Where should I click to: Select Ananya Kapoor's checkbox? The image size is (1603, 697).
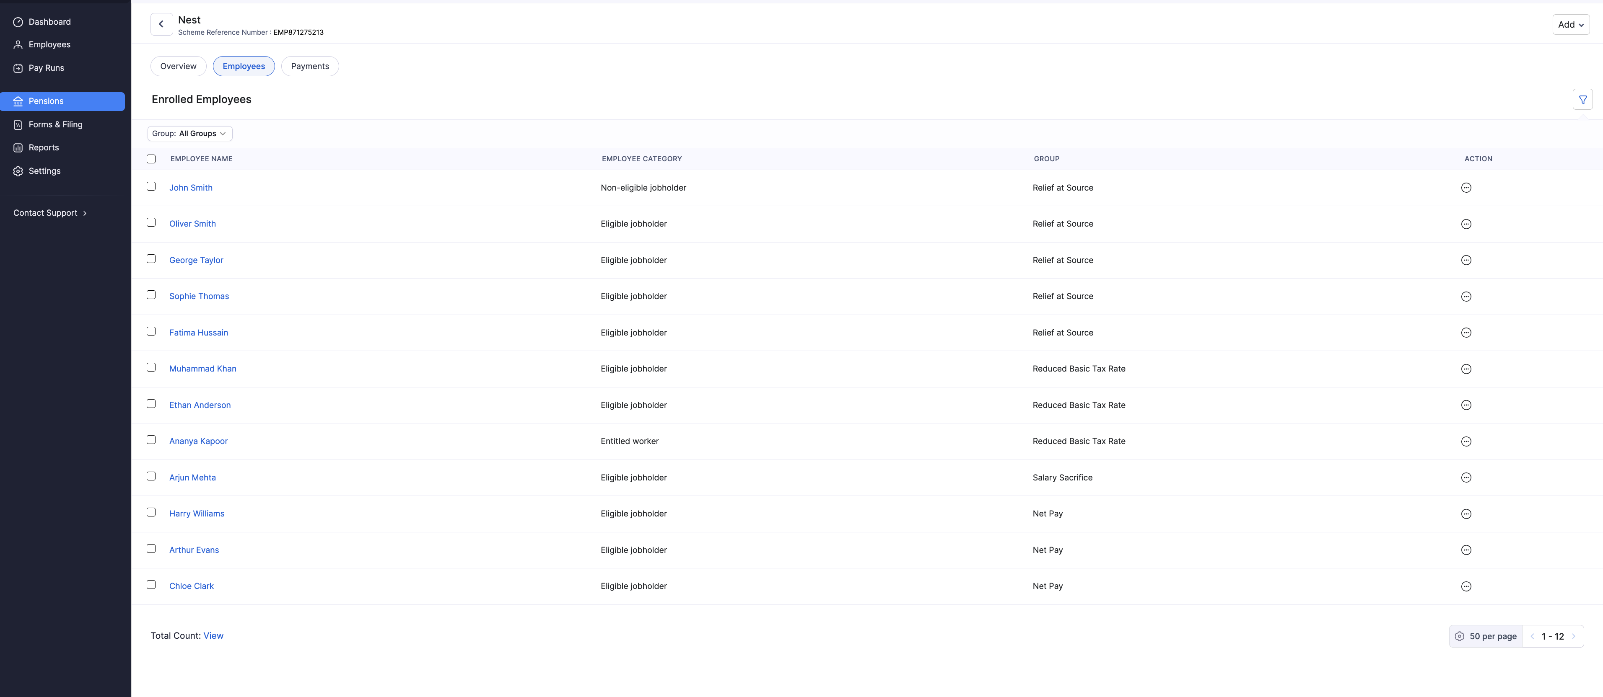pyautogui.click(x=151, y=439)
